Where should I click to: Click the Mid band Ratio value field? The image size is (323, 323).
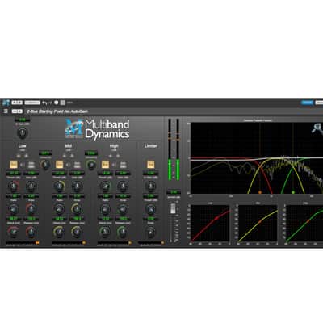[x=59, y=196]
